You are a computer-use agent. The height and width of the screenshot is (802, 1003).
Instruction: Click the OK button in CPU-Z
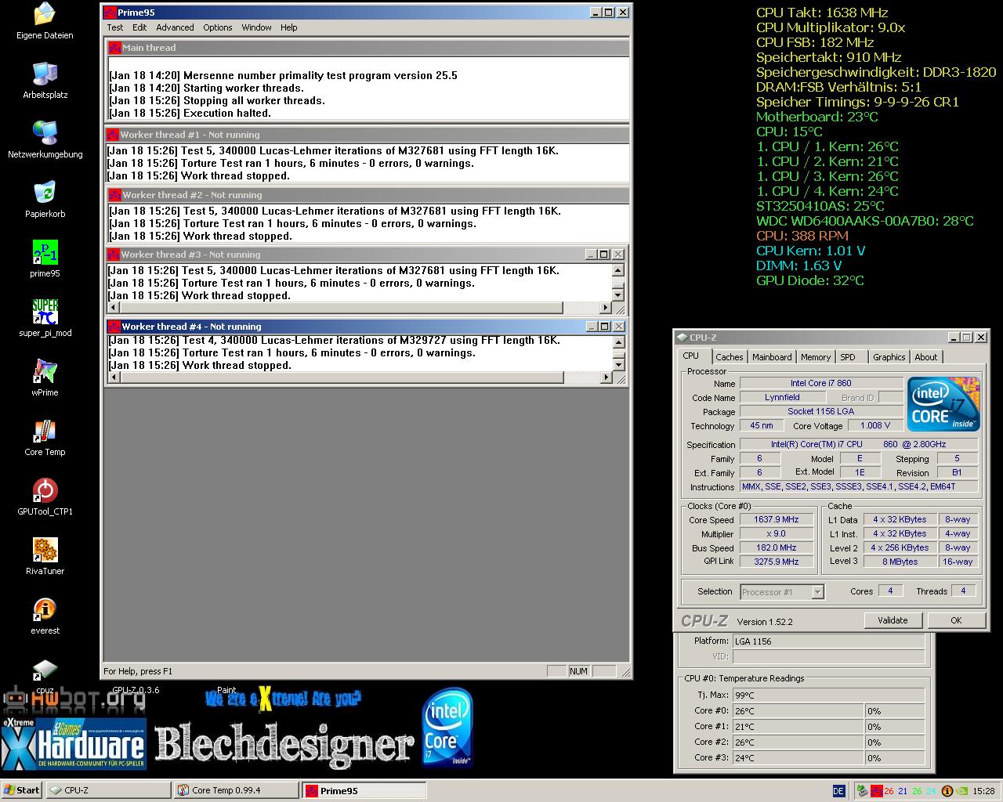(956, 620)
